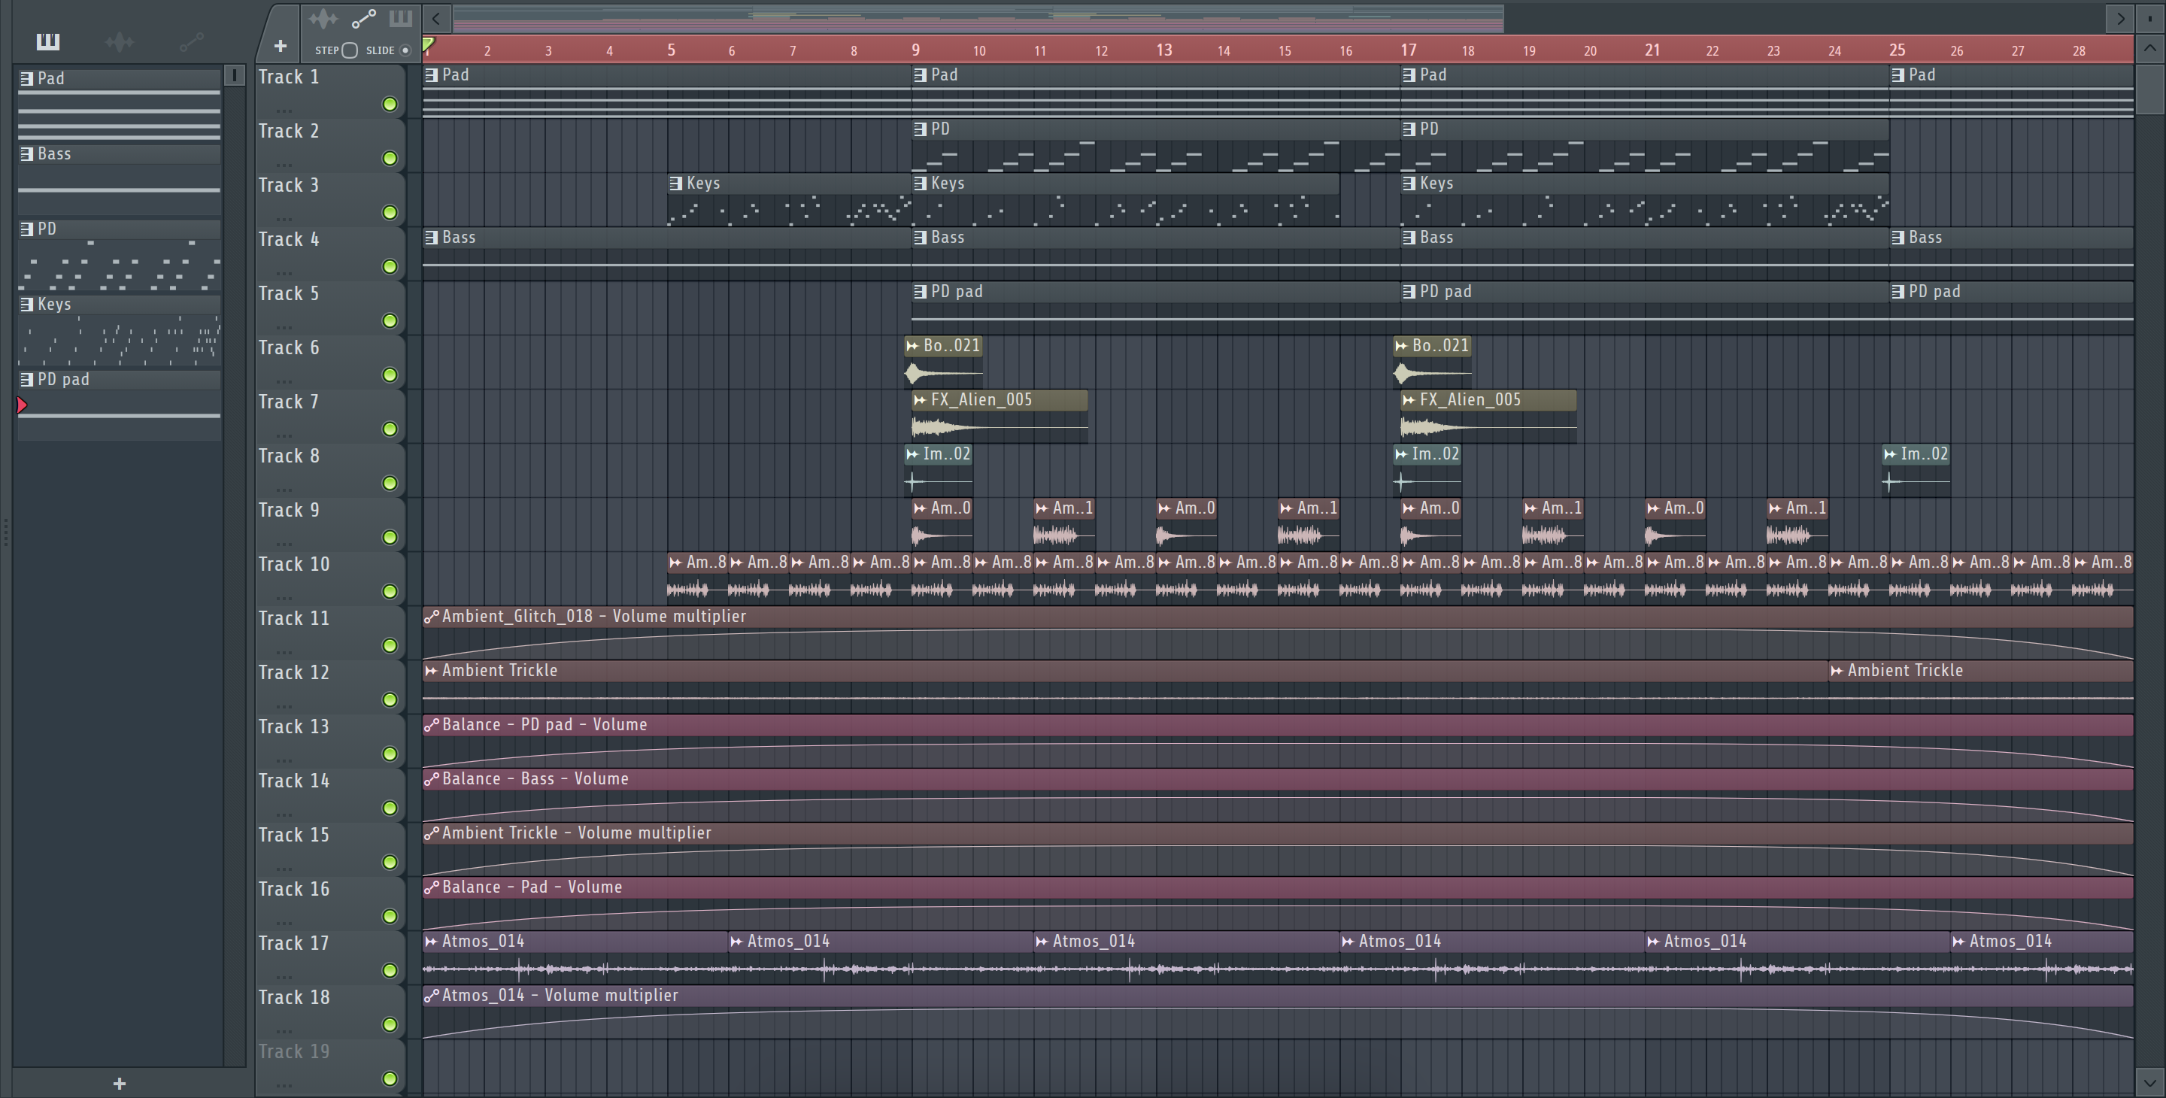Show audio clips in playlist picker toolbar
The image size is (2166, 1098).
coord(323,19)
